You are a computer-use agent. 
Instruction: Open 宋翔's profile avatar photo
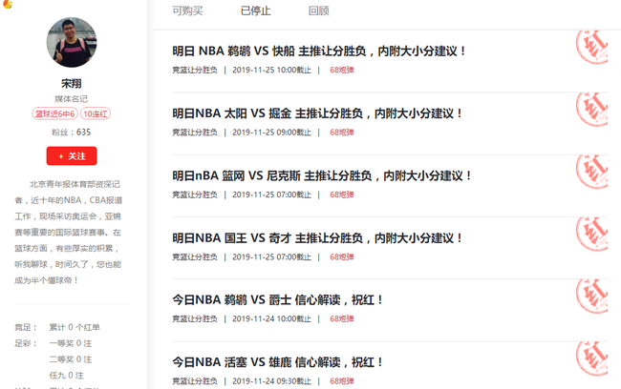(x=72, y=42)
